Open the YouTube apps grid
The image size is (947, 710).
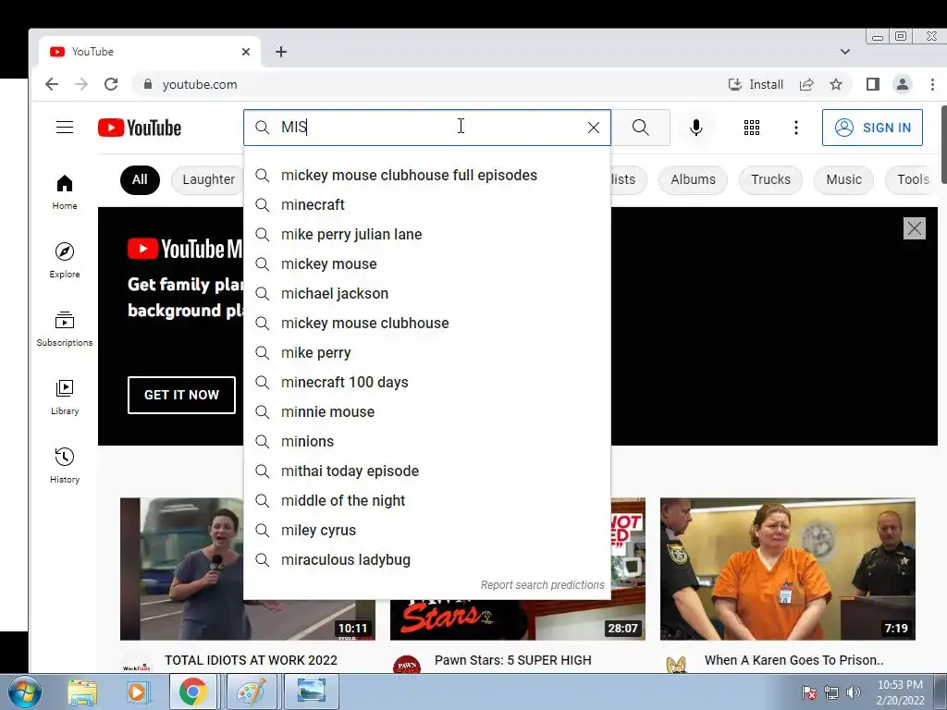pos(752,128)
